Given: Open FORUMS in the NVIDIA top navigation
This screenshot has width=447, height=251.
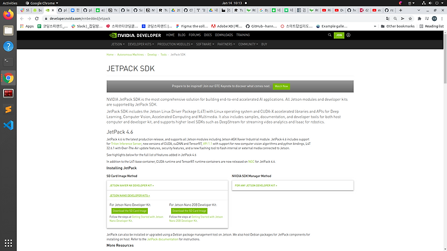Looking at the screenshot, I should point(195,35).
